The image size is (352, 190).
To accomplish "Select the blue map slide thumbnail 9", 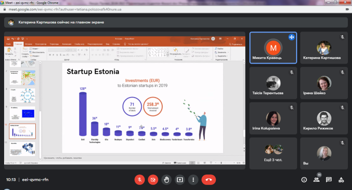I will click(x=22, y=113).
